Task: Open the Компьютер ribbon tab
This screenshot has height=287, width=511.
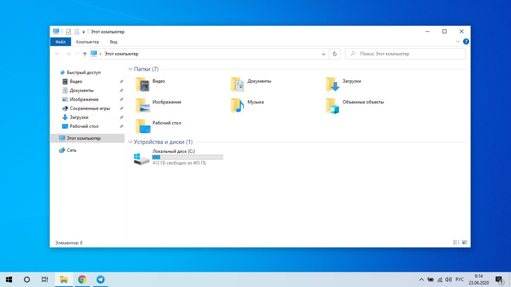Action: pos(87,42)
